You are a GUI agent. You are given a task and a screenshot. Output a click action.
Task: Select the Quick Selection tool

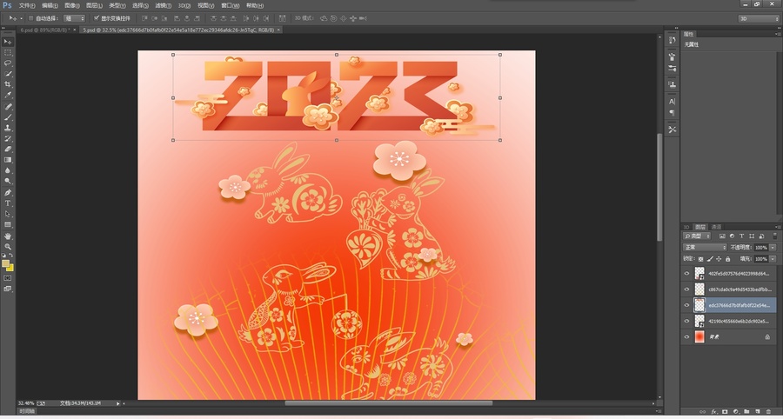pyautogui.click(x=8, y=74)
